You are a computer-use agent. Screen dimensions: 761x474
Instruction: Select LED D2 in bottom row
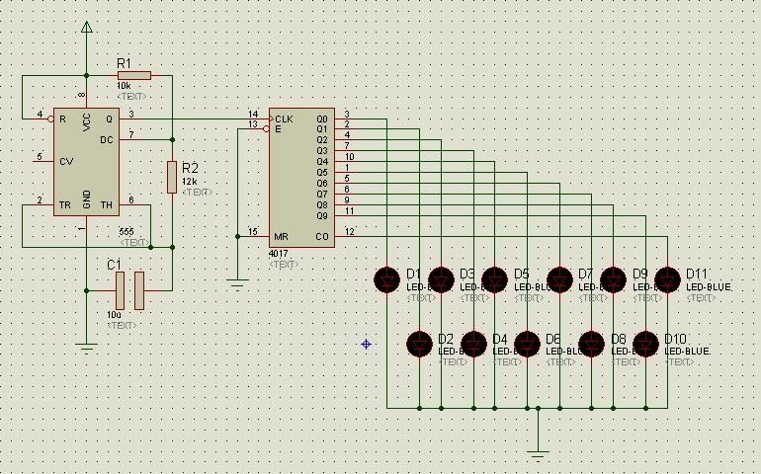click(x=419, y=344)
